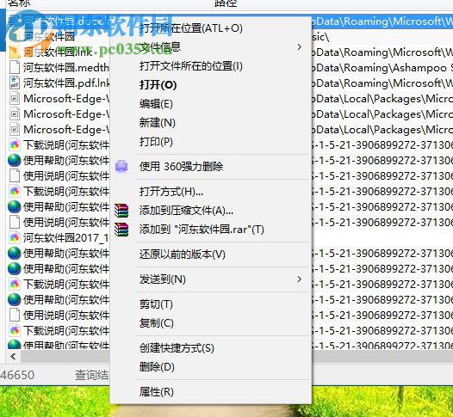Open the 文件信息 menu entry

point(160,47)
